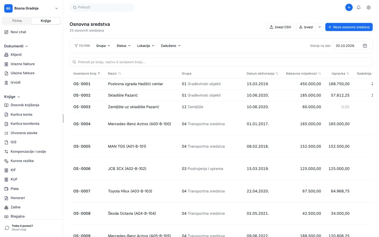
Task: Open the notifications bell
Action: click(x=358, y=7)
